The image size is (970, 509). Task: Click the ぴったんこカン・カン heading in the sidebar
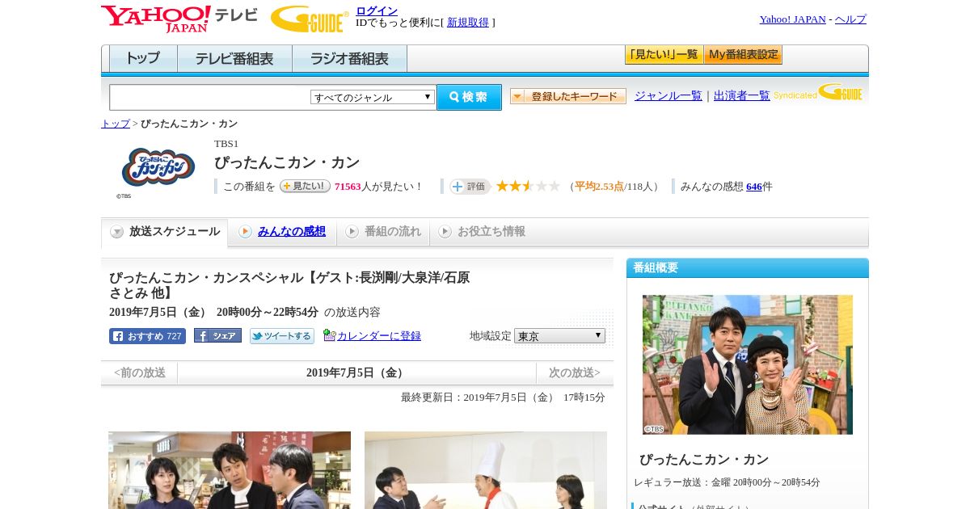704,460
